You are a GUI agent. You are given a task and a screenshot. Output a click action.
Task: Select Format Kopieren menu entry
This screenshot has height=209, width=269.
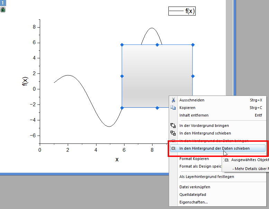[x=194, y=159]
